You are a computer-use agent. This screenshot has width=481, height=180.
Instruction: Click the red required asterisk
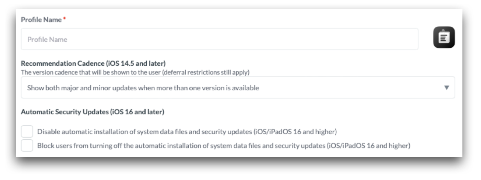[65, 19]
